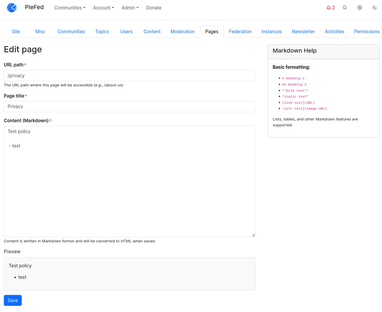This screenshot has width=382, height=312.
Task: Click the Content Markdown textarea
Action: click(x=129, y=181)
